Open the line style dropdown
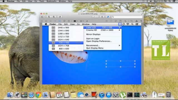178x100 pixels. pyautogui.click(x=82, y=21)
